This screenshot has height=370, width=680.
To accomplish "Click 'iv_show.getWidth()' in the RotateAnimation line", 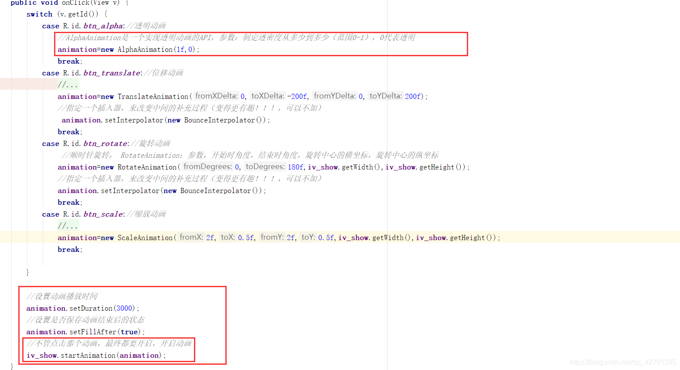I will click(x=345, y=167).
